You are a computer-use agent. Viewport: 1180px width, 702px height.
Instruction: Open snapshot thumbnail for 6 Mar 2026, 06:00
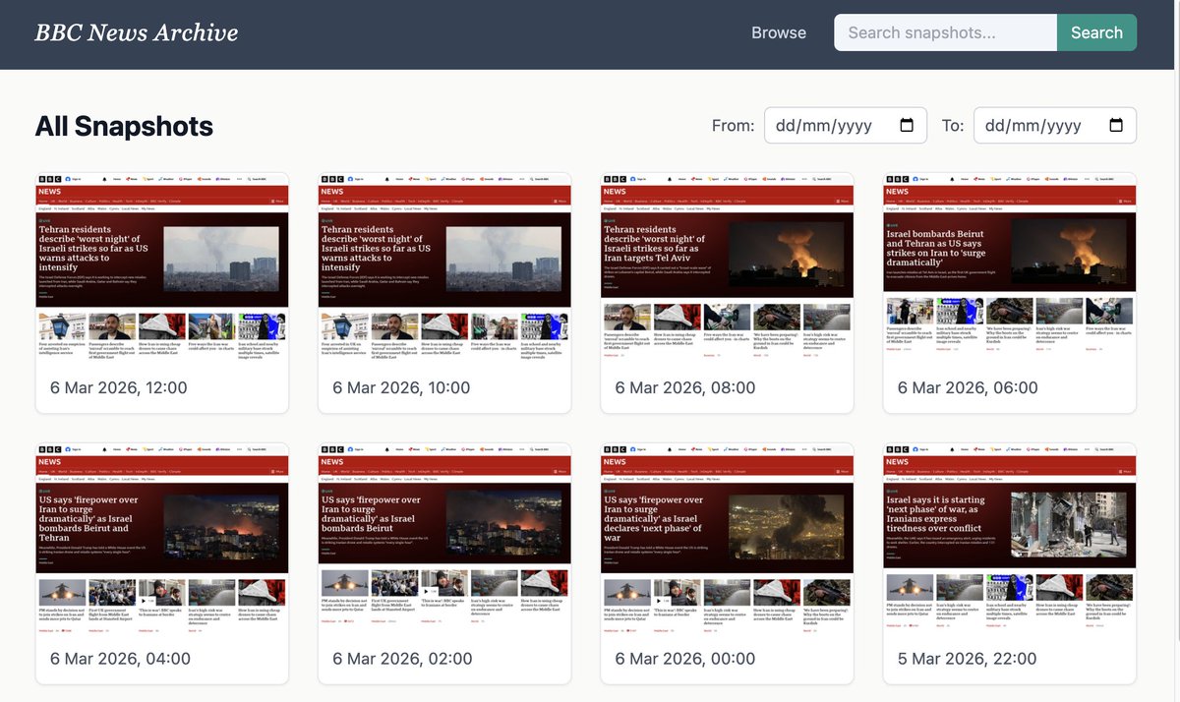click(x=1010, y=267)
